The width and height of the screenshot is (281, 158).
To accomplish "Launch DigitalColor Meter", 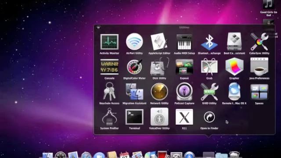I will point(134,67).
